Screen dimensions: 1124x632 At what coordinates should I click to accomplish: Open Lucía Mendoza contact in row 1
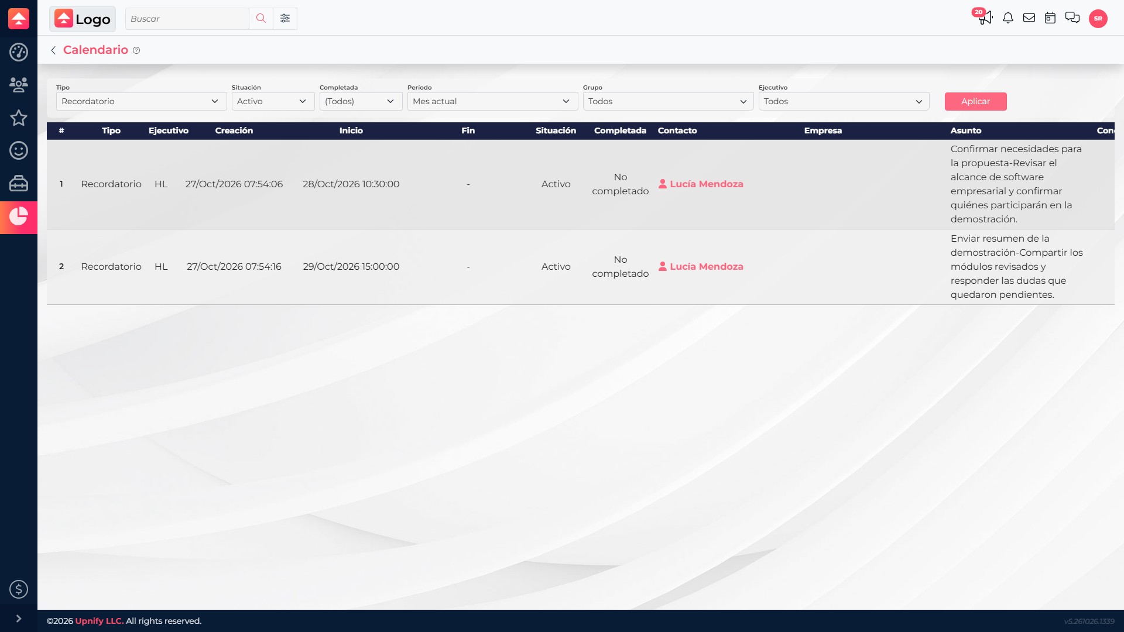pyautogui.click(x=701, y=184)
